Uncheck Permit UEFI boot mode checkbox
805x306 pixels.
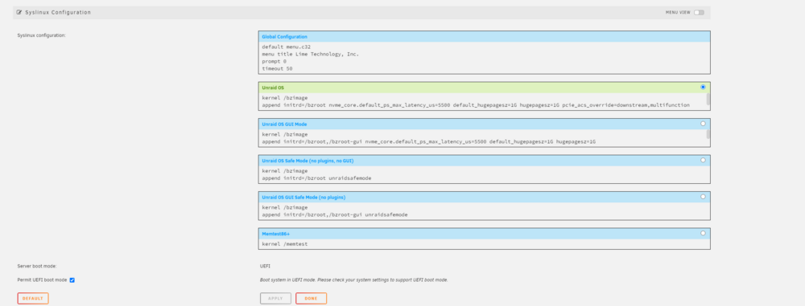[72, 279]
